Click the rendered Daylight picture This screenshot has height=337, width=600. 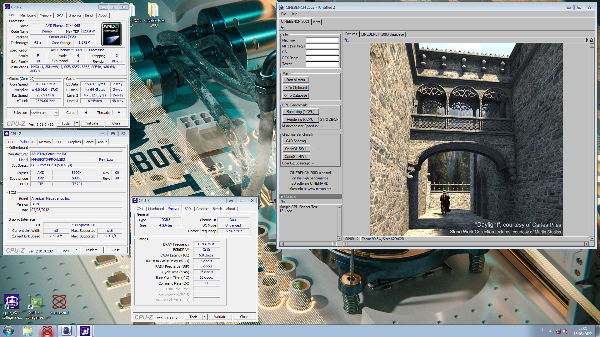tap(466, 139)
